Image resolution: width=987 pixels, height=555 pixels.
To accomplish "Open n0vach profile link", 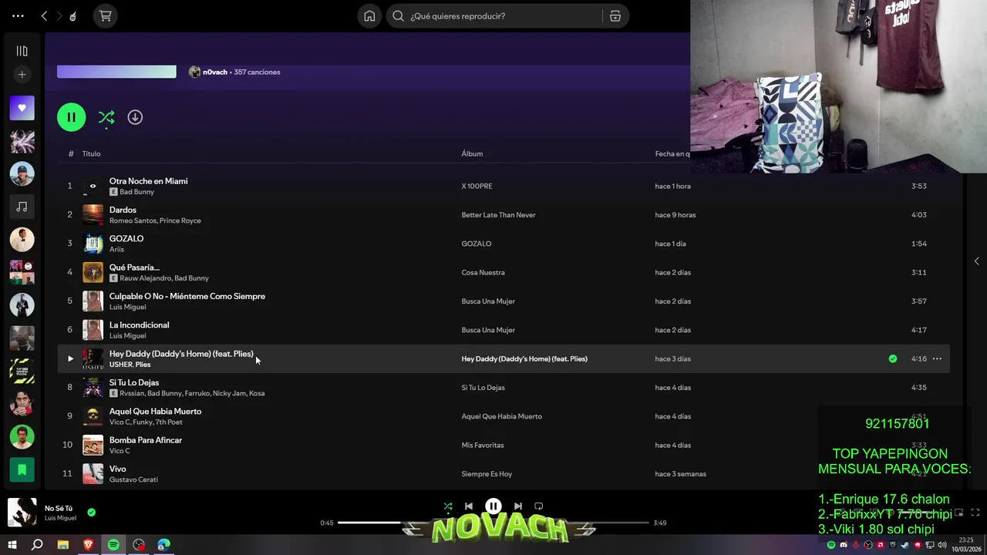I will (x=215, y=72).
